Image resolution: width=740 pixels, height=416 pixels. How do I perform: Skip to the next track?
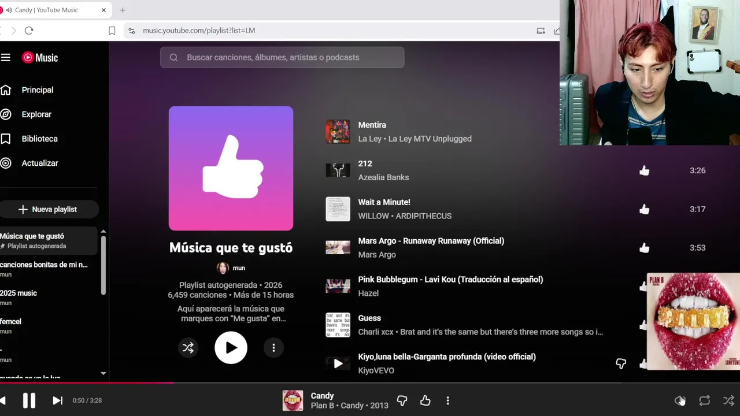[x=57, y=400]
